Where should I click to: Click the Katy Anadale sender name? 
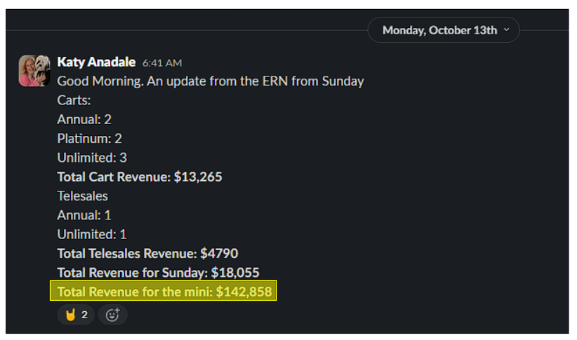tap(96, 62)
